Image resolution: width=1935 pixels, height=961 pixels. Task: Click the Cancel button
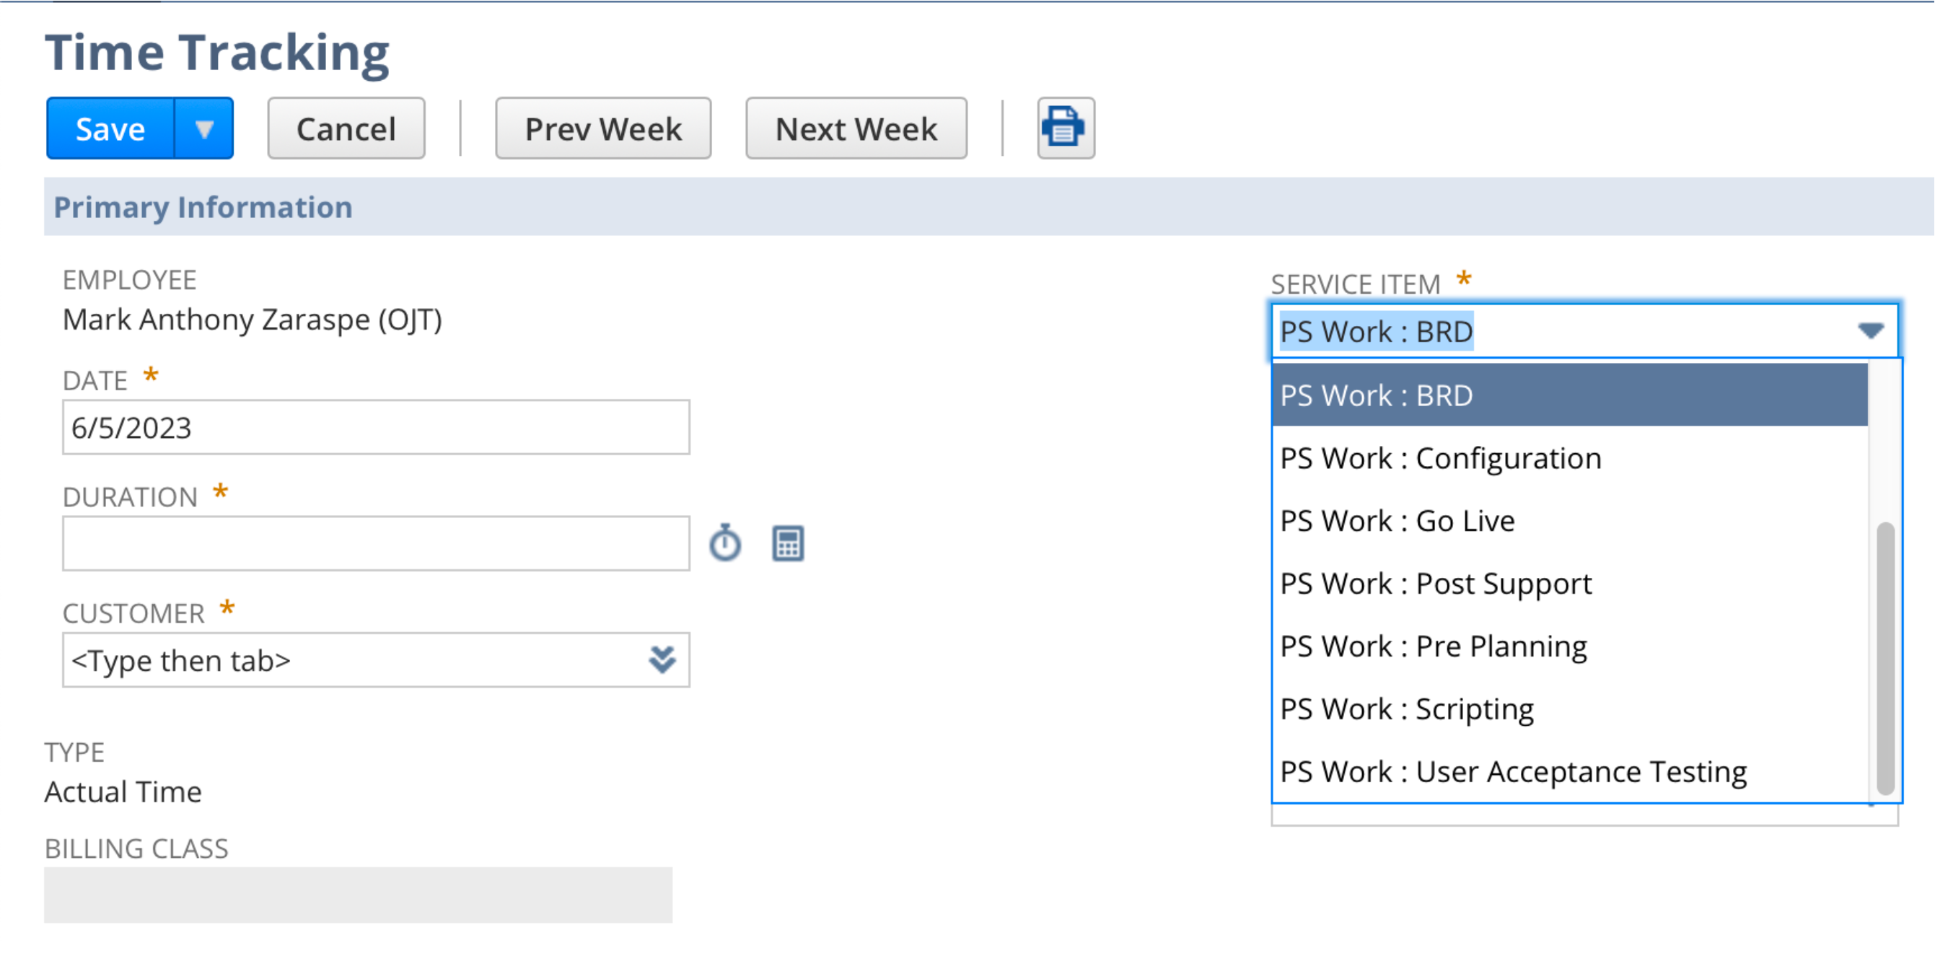(346, 128)
